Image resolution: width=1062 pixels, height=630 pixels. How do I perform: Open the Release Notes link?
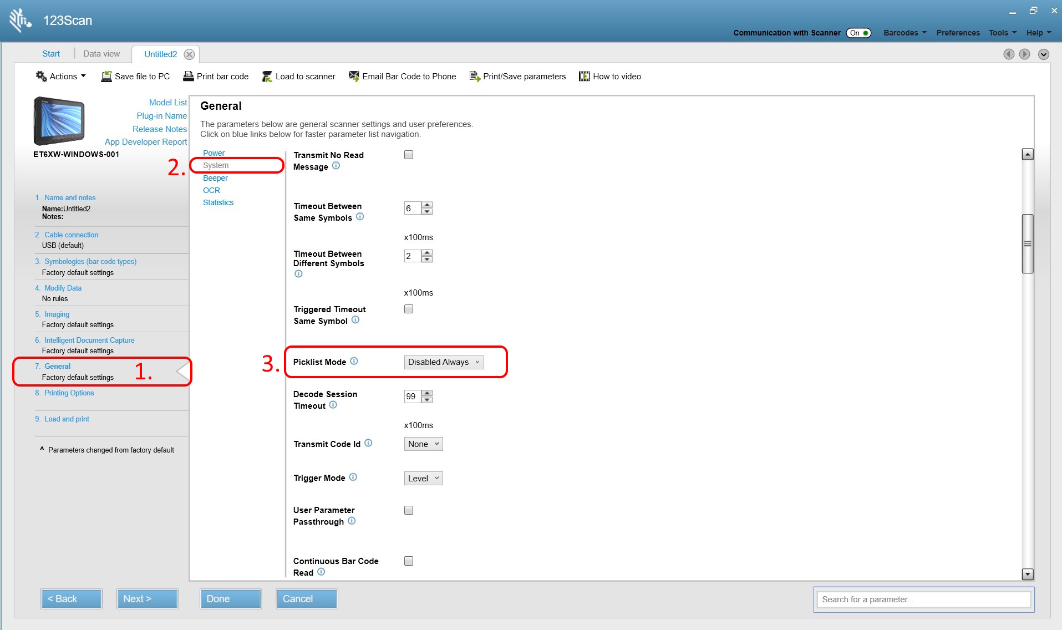point(160,129)
